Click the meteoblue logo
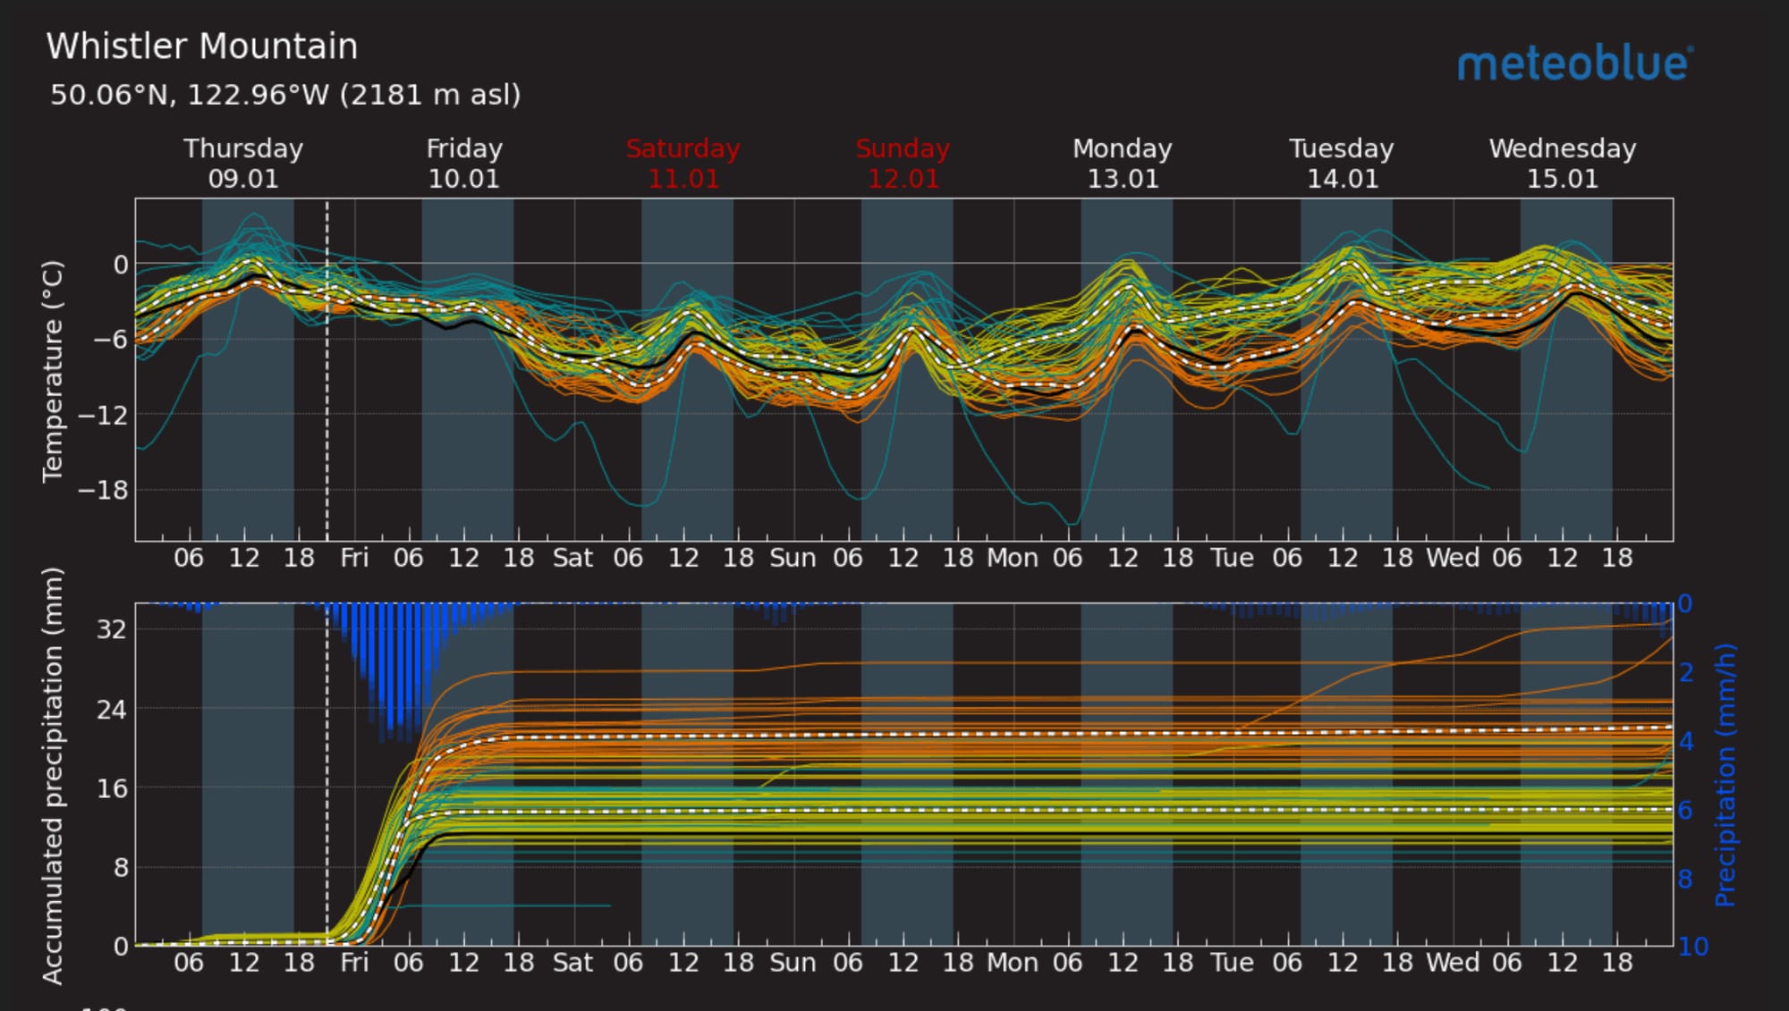 click(1574, 63)
